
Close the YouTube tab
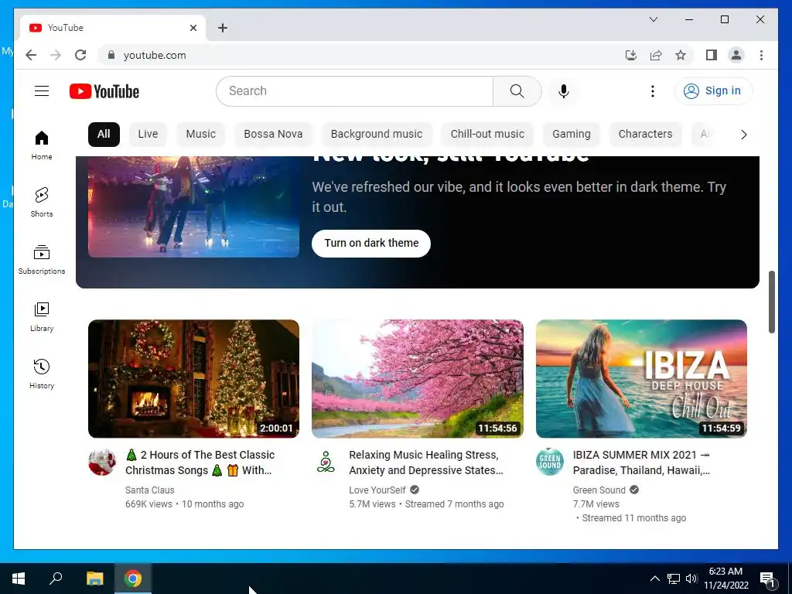coord(193,28)
